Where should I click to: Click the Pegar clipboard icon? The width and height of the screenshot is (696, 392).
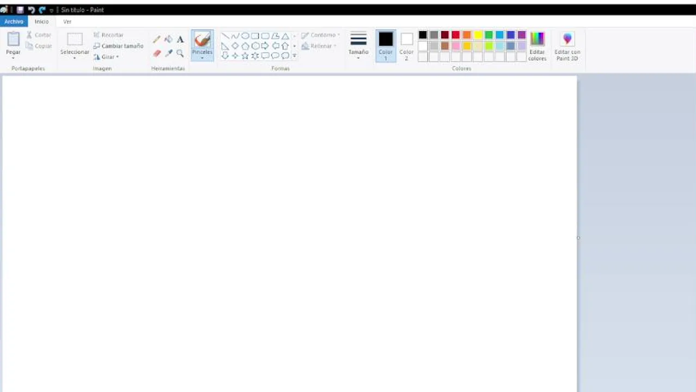[13, 39]
